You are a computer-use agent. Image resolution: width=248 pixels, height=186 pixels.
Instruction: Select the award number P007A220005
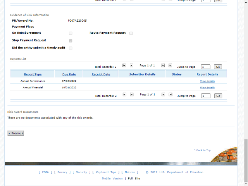(77, 21)
